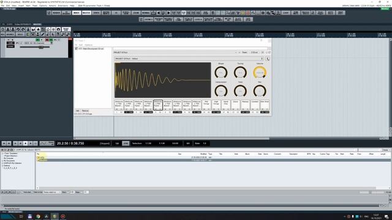Click the pencil icon in left toolbar
Image resolution: width=392 pixels, height=220 pixels.
(x=43, y=34)
